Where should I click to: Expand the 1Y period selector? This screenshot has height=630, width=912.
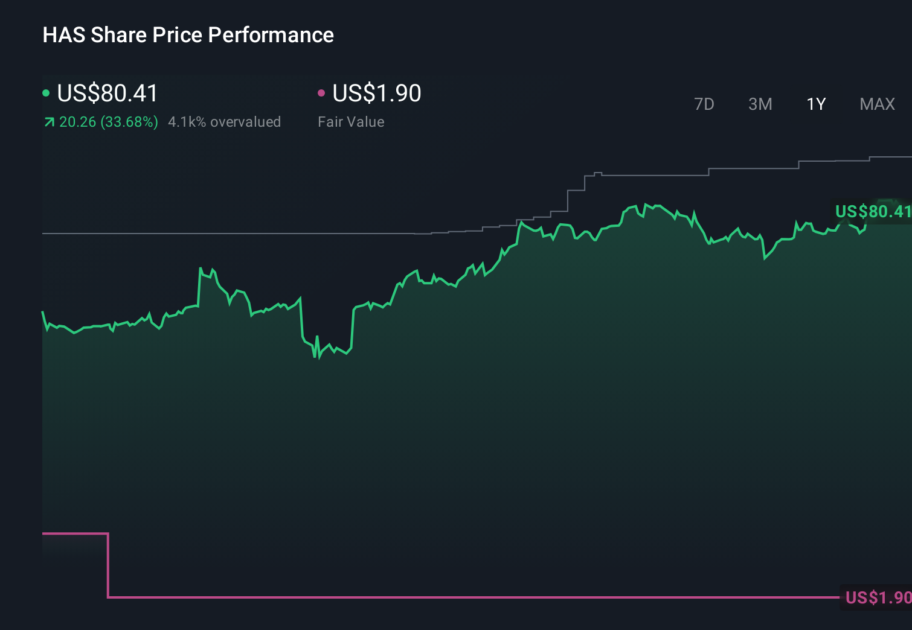pos(816,104)
